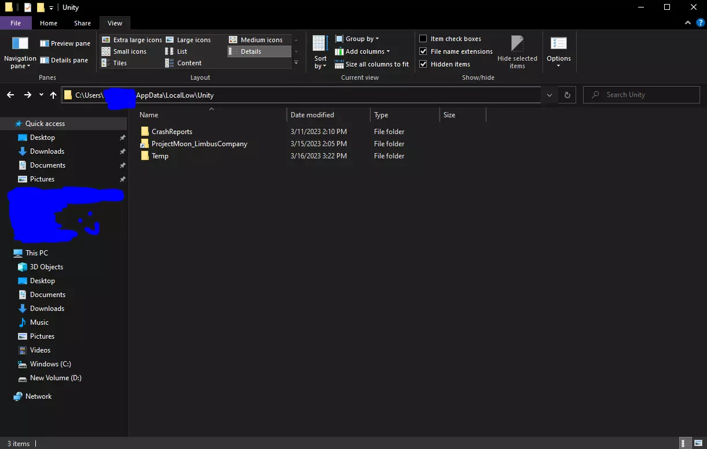Select This PC in navigation pane
707x449 pixels.
pyautogui.click(x=36, y=253)
